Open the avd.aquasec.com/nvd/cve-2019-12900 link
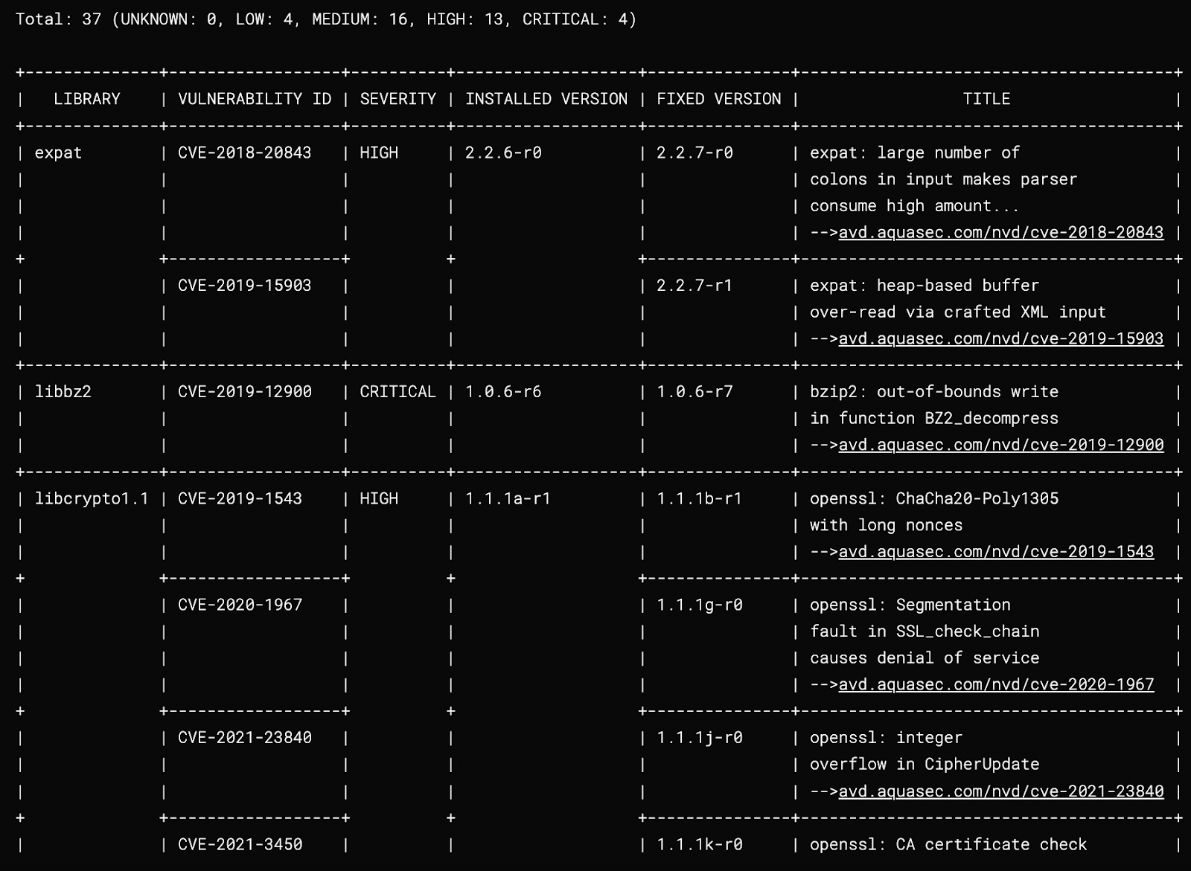Image resolution: width=1191 pixels, height=871 pixels. (1000, 446)
